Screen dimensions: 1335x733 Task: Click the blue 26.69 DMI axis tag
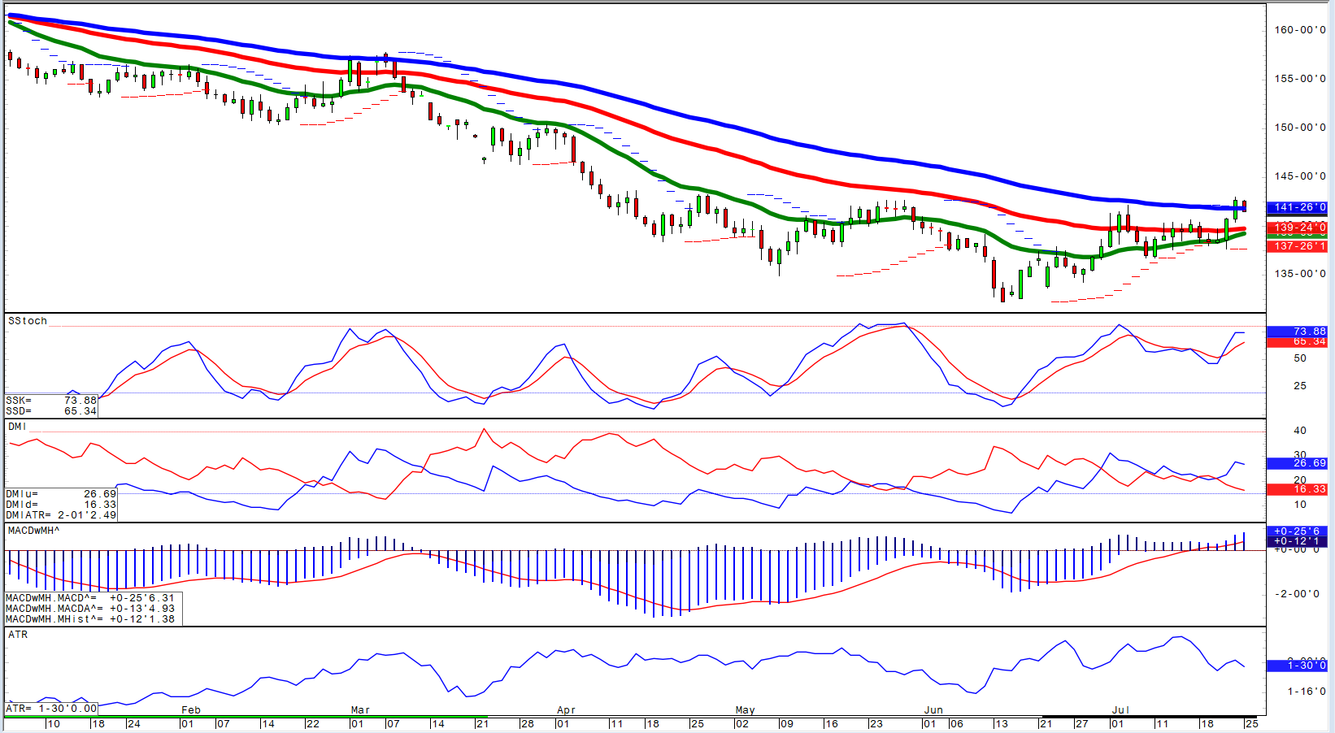(1297, 463)
